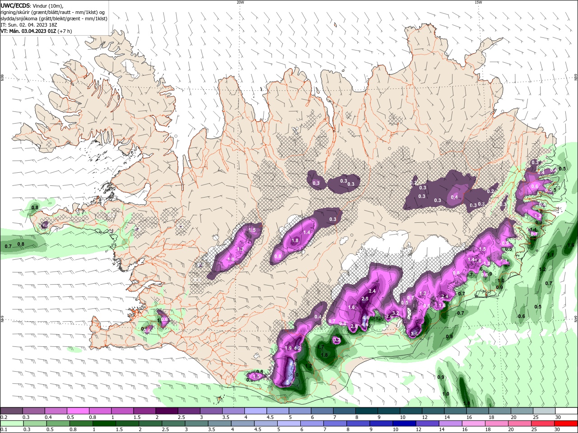Click the 'slydda/snjókoma' legend description line
This screenshot has height=433, width=578.
54,18
